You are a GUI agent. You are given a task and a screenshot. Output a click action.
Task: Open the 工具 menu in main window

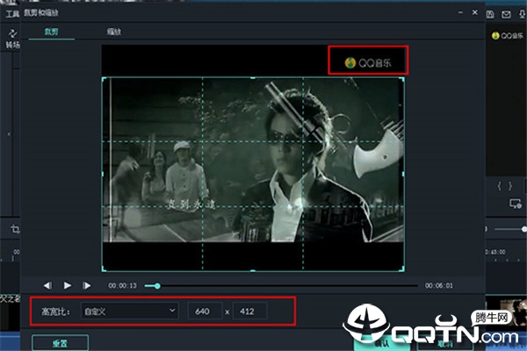(12, 14)
